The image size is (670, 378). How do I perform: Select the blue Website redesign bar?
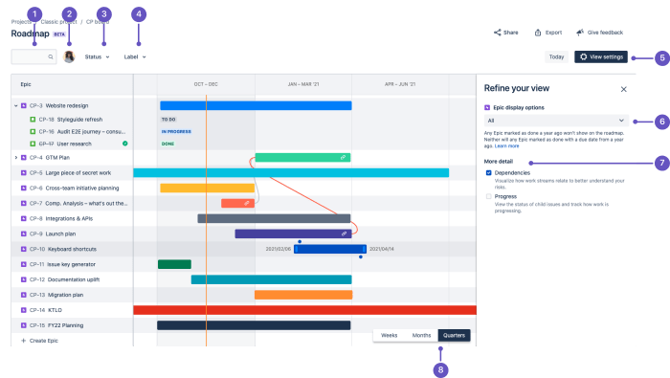click(x=256, y=105)
